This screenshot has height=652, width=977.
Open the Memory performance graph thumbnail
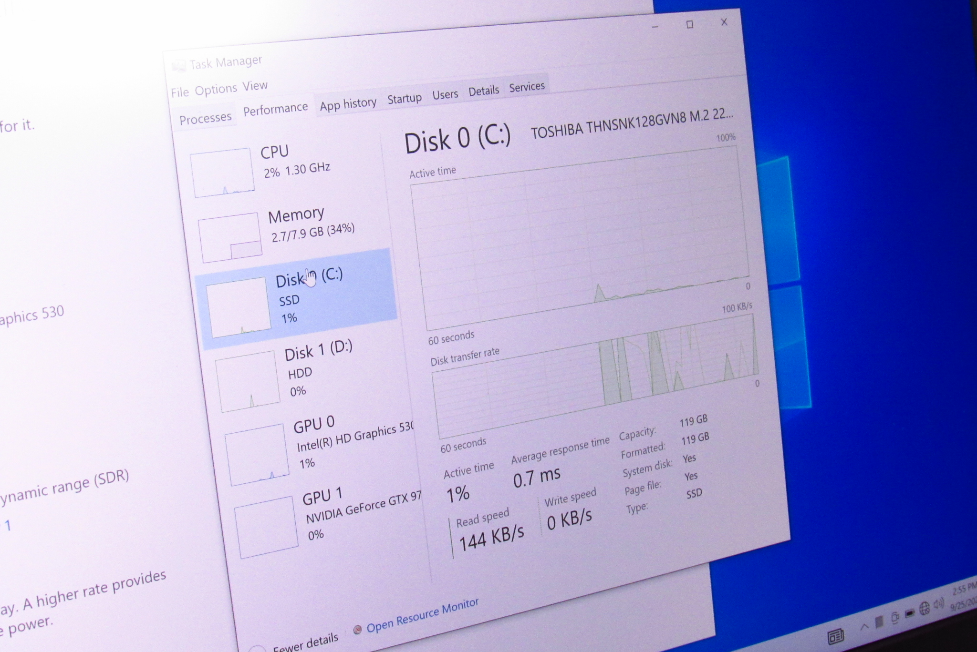pyautogui.click(x=230, y=237)
